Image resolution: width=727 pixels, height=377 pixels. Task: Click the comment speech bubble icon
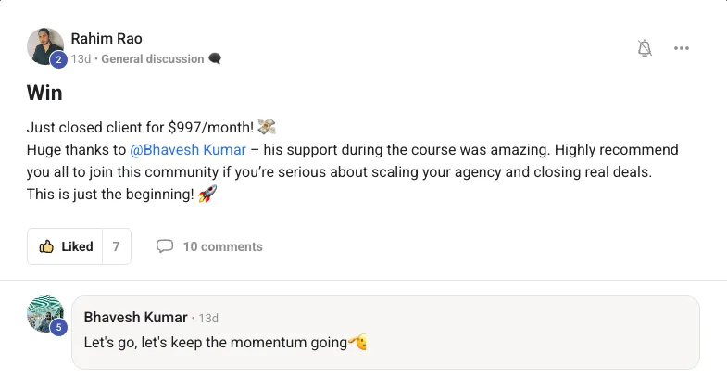coord(165,246)
